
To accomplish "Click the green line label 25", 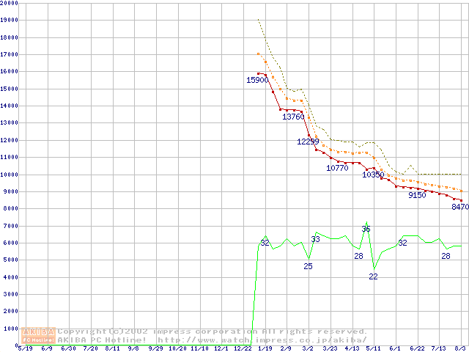I will click(x=308, y=265).
